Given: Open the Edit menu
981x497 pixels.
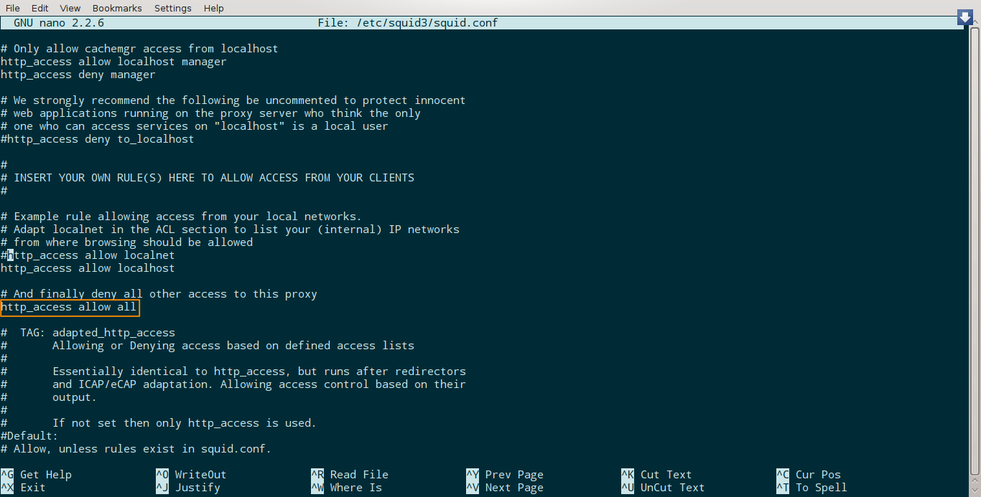Looking at the screenshot, I should [40, 8].
